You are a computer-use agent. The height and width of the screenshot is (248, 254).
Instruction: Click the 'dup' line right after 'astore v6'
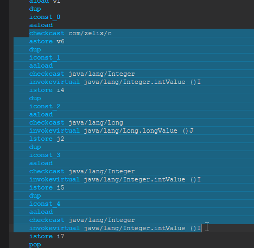35,49
